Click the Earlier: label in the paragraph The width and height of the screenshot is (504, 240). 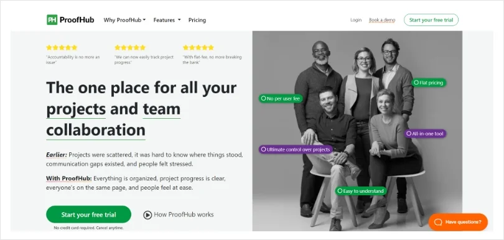(57, 155)
